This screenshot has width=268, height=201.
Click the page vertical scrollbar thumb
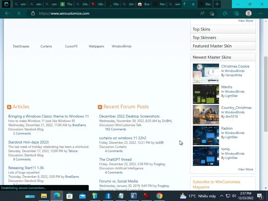pos(266,94)
